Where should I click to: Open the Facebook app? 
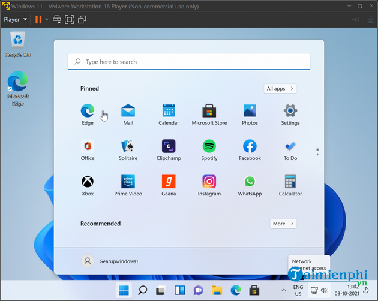pos(250,150)
